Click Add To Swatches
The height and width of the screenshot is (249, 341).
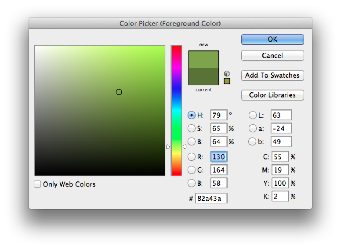272,75
